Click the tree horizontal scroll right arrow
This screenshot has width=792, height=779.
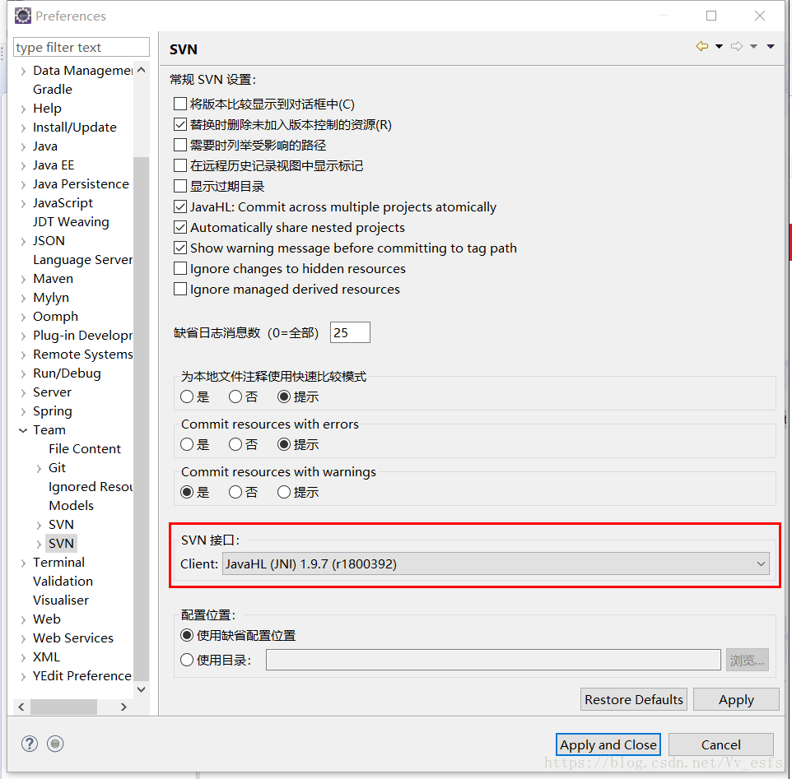[123, 707]
